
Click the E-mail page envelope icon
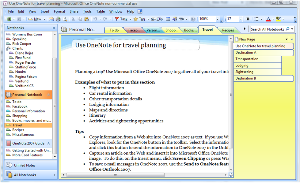click(x=51, y=19)
